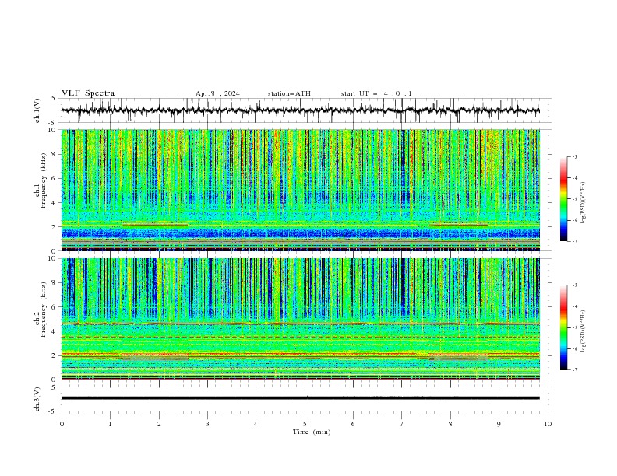Click the "-5" volt tick on ch.3(V) axis
Screen dimensions: 617x476
coord(53,411)
